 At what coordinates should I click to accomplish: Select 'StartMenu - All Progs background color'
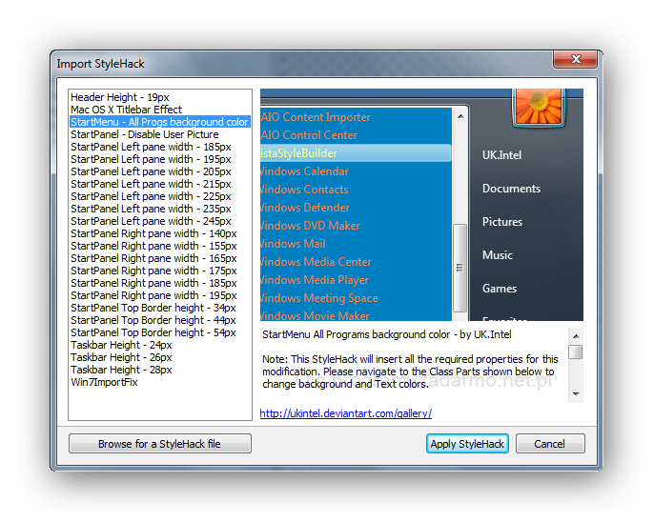point(160,122)
